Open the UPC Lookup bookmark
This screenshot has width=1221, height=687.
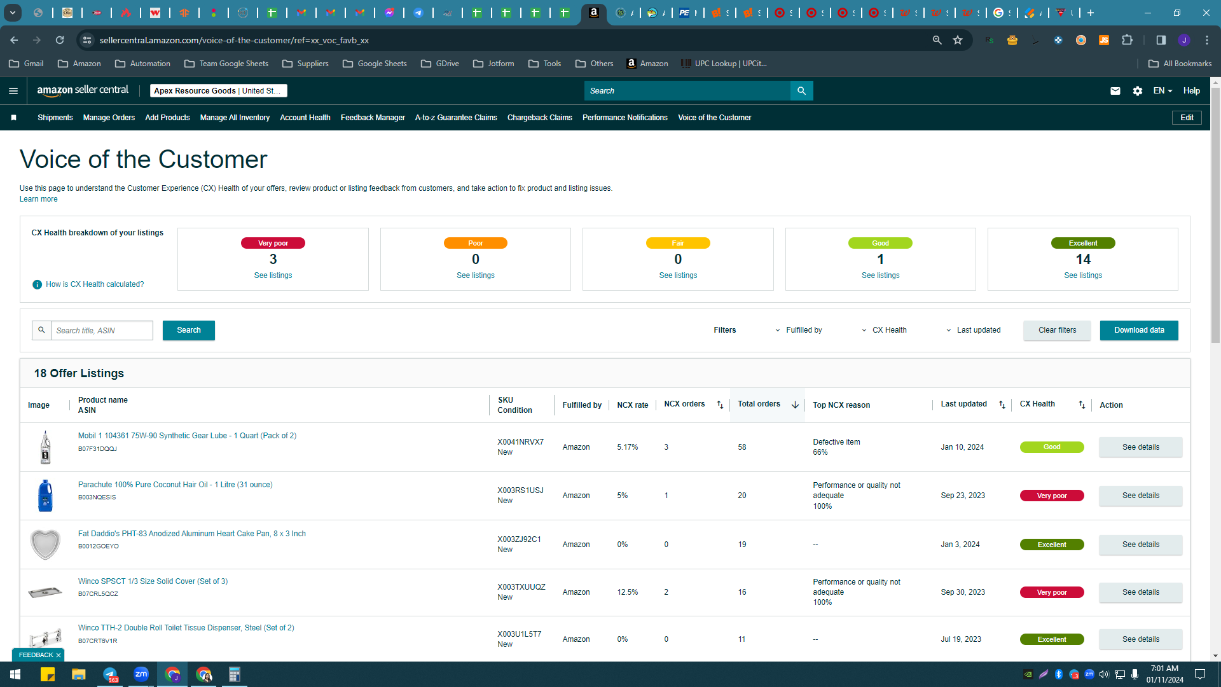[724, 64]
